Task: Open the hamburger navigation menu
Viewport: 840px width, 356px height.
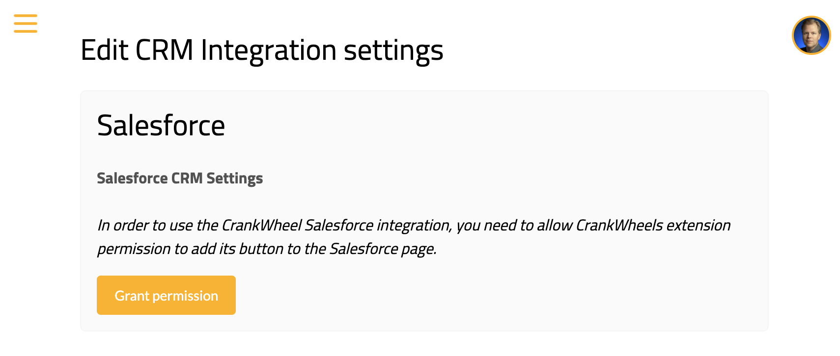Action: tap(26, 24)
